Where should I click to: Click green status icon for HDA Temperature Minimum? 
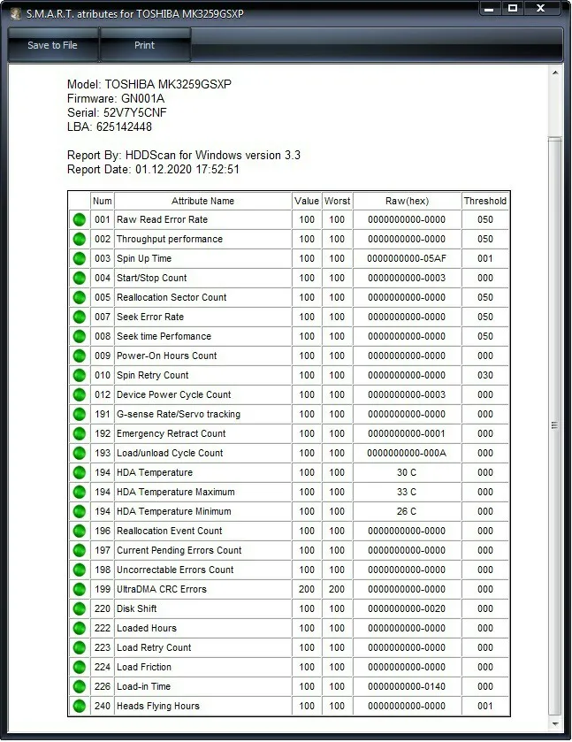tap(80, 511)
